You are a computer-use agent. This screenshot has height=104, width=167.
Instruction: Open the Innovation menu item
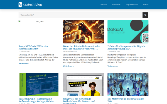tap(116, 4)
